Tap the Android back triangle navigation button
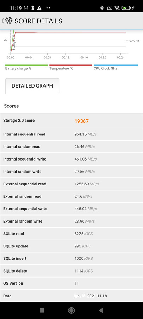The width and height of the screenshot is (143, 319). coord(101,310)
